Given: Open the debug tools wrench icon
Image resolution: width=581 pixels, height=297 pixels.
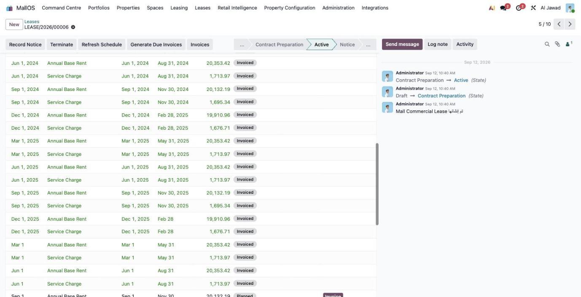Looking at the screenshot, I should pos(533,8).
